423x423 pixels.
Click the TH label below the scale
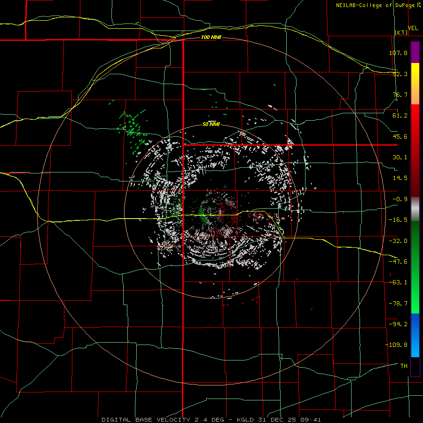(x=404, y=366)
